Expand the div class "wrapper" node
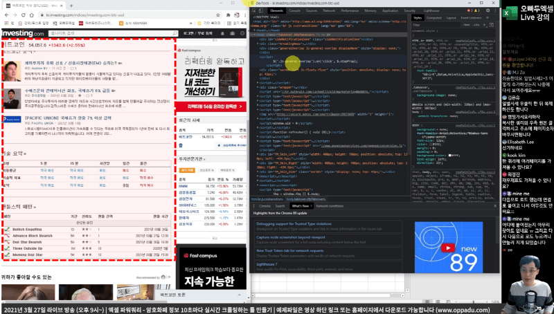554x314 pixels. click(x=256, y=88)
